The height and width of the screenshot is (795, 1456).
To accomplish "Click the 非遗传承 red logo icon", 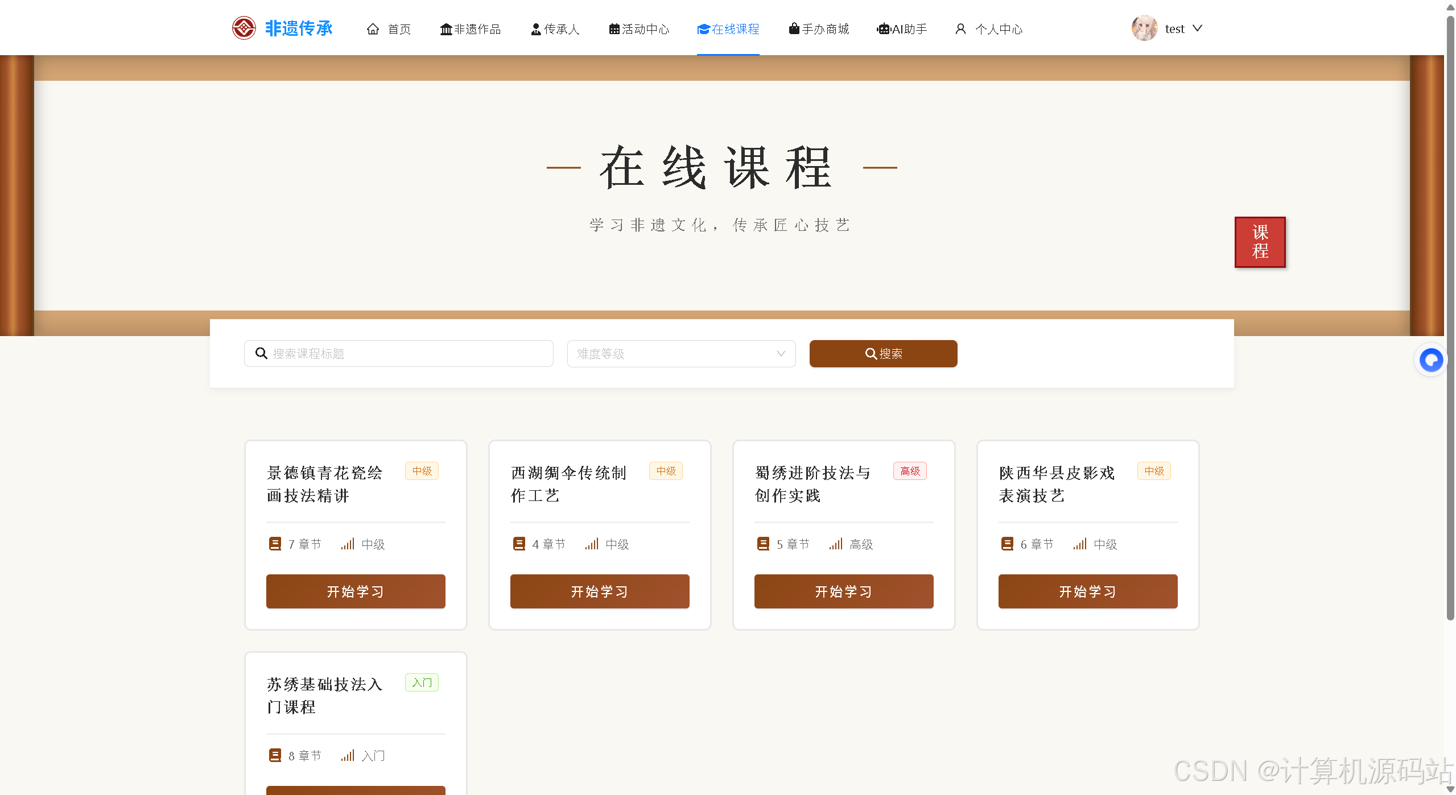I will (x=244, y=28).
